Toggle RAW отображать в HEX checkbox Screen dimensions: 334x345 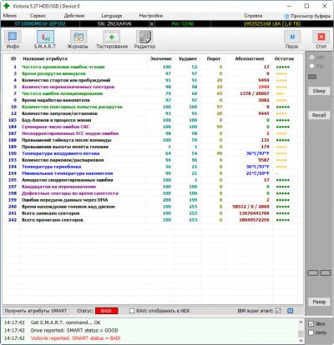(132, 311)
